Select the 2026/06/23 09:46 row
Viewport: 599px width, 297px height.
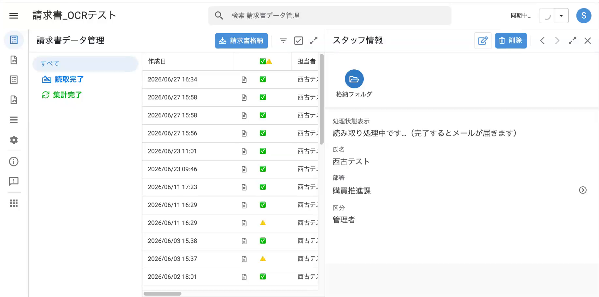pos(230,169)
